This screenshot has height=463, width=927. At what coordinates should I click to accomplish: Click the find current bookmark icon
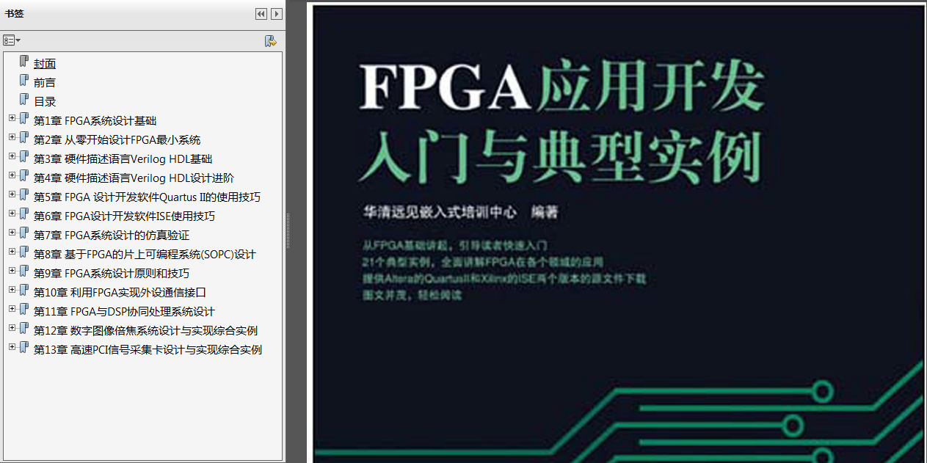pyautogui.click(x=271, y=41)
